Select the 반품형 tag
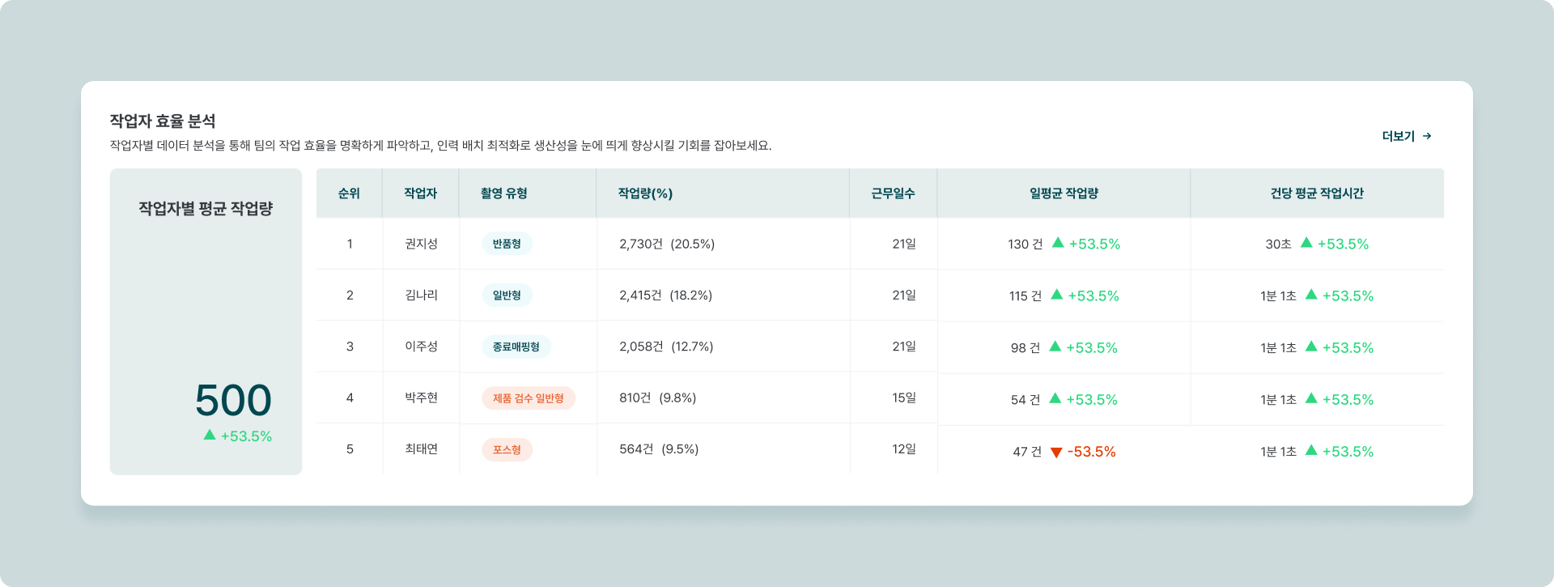This screenshot has width=1554, height=587. point(507,244)
